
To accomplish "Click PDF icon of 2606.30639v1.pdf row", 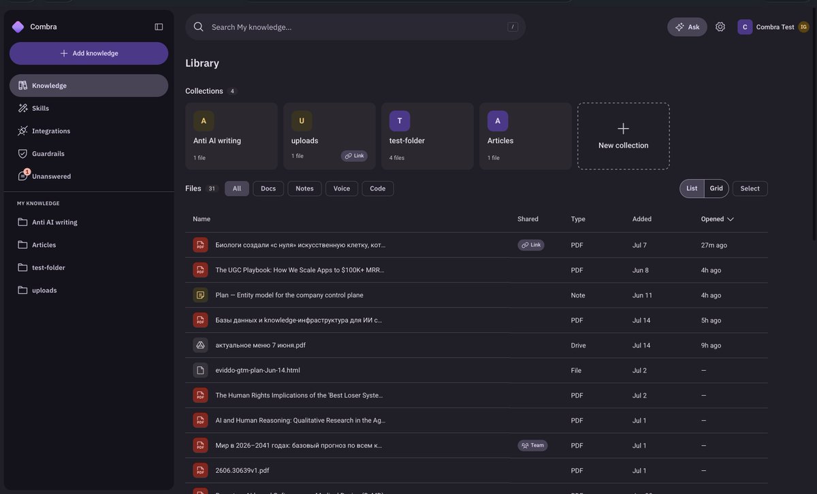I will (200, 470).
